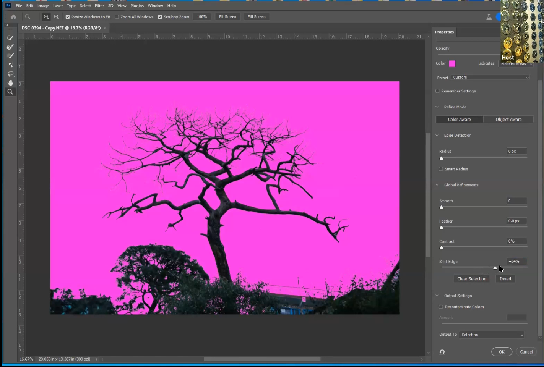
Task: Select the Quick Selection tool
Action: [x=10, y=38]
